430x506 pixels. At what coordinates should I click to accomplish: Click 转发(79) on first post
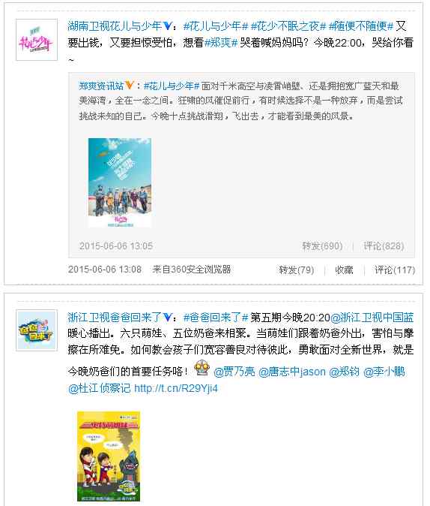[x=297, y=270]
